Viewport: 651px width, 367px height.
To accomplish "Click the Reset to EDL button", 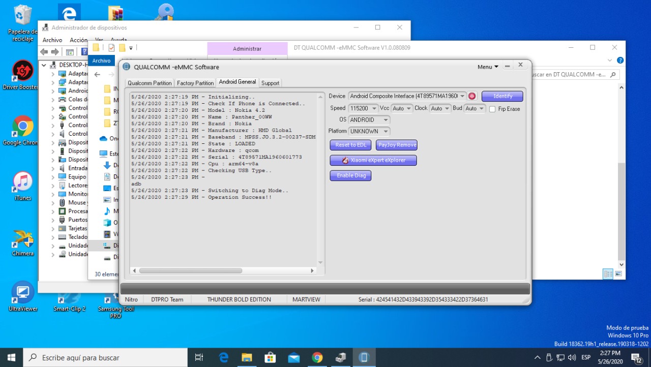I will click(x=351, y=145).
